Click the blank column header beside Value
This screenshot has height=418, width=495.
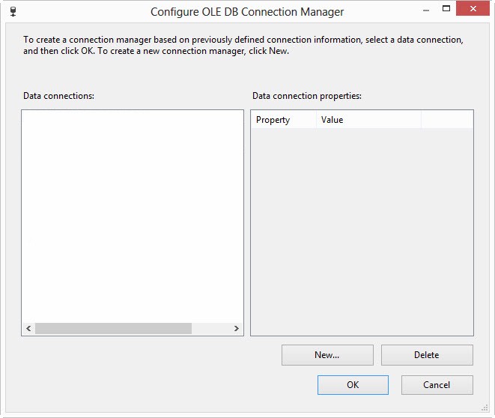(447, 120)
